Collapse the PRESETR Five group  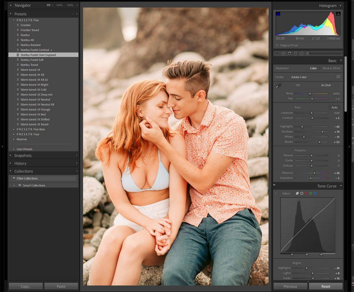(x=14, y=20)
